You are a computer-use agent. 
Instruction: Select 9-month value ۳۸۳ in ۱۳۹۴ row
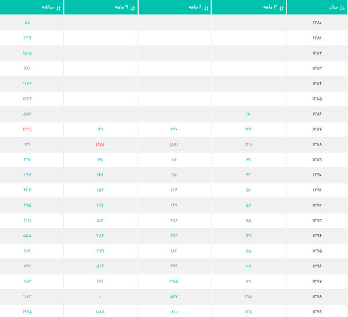coord(100,236)
